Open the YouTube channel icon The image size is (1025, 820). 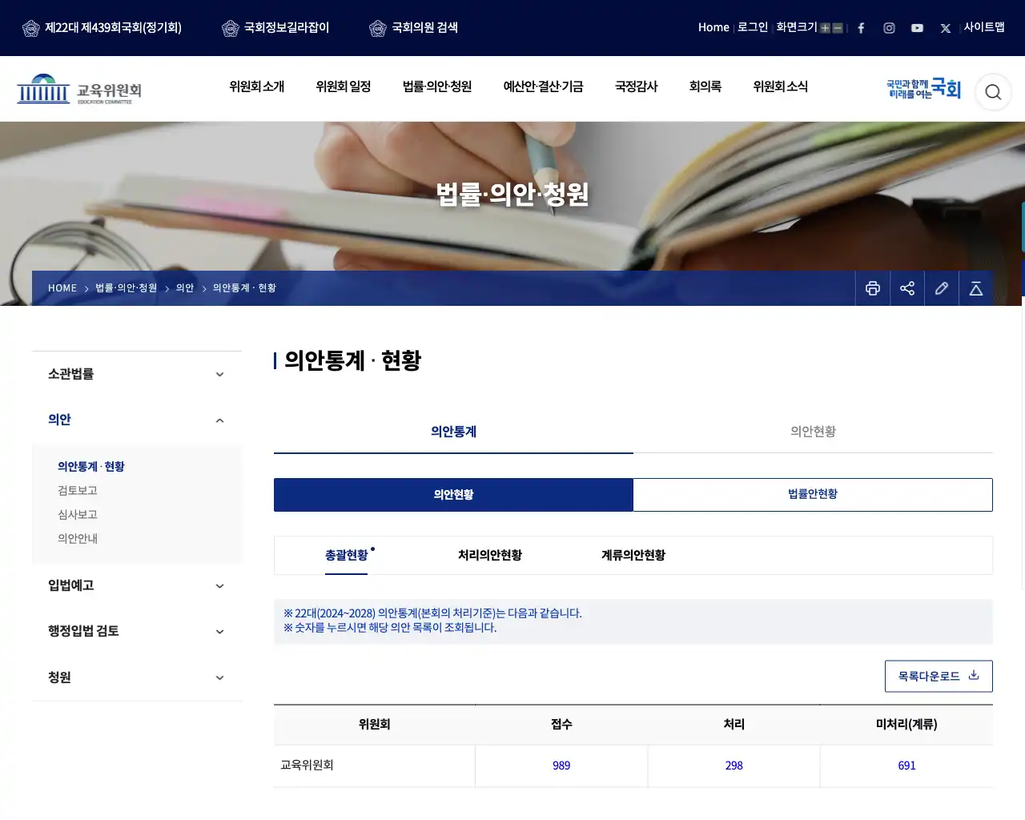pos(917,28)
